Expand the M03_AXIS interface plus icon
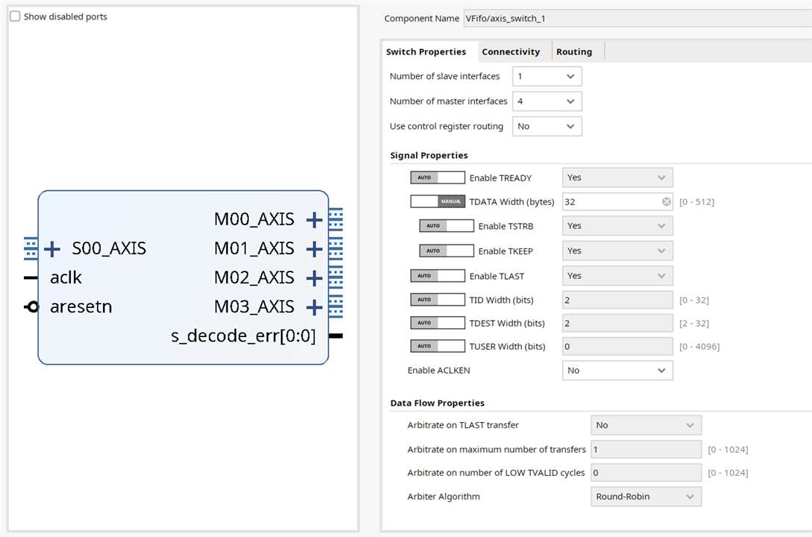This screenshot has height=537, width=812. [315, 307]
